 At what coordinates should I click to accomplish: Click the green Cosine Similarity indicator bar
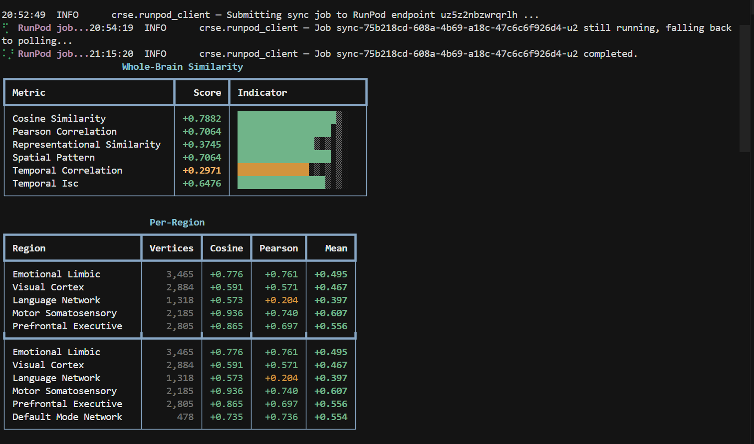click(x=286, y=118)
